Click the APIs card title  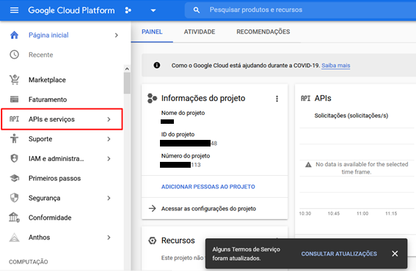click(x=323, y=98)
